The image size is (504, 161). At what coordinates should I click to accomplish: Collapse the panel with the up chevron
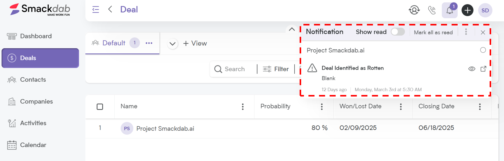(292, 29)
